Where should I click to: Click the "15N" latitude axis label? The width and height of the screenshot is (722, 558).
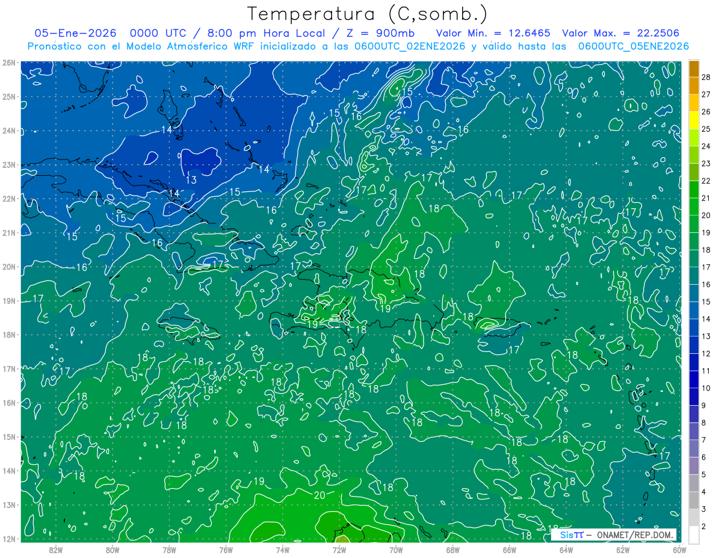8,436
